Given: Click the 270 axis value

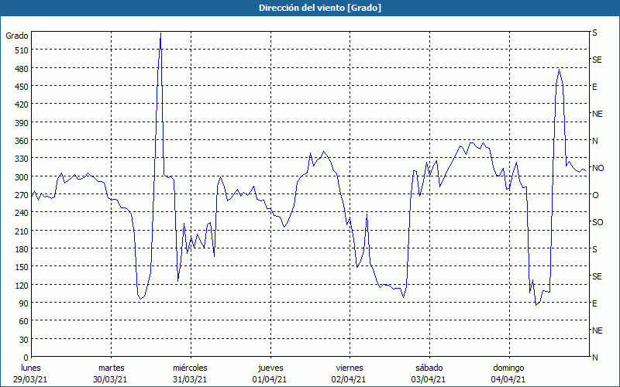Looking at the screenshot, I should coord(21,195).
